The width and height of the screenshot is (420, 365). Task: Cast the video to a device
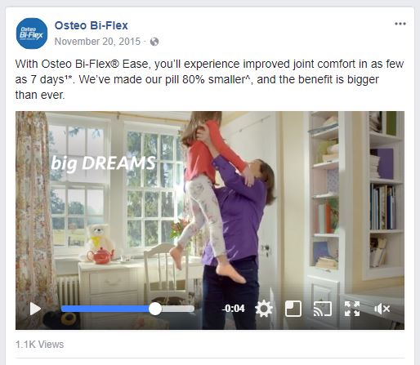pos(323,309)
